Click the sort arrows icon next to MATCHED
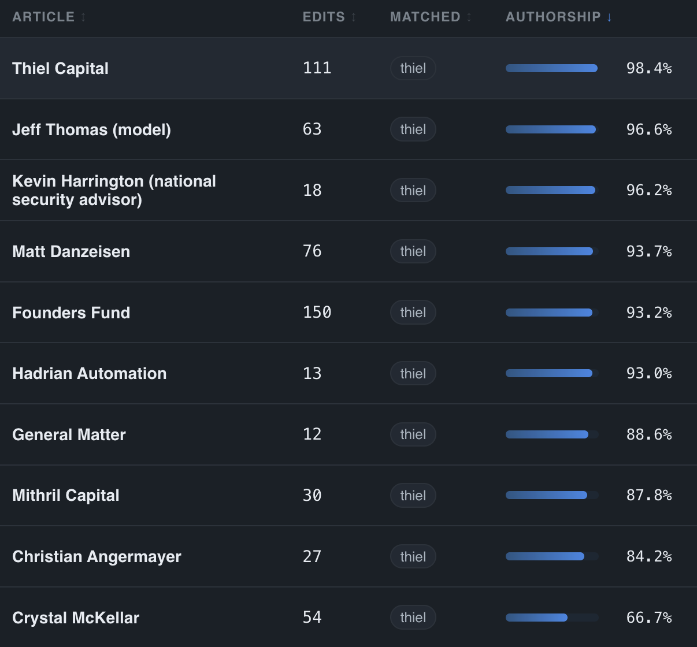This screenshot has width=697, height=647. coord(469,17)
